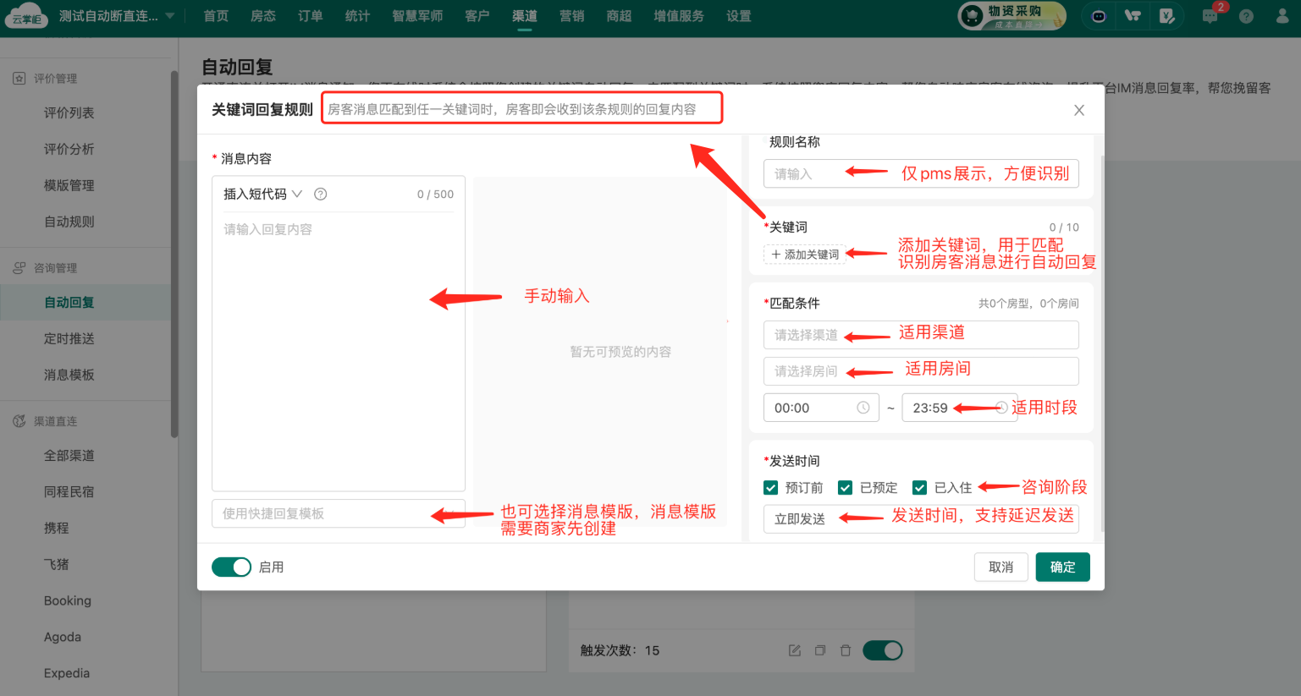1301x696 pixels.
Task: Click the 添加关键词 button
Action: (805, 255)
